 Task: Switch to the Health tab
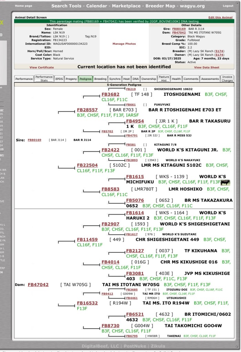point(176,79)
